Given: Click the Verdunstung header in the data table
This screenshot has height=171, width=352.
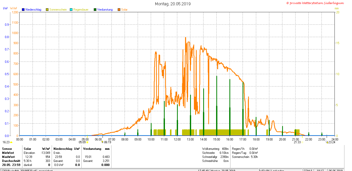Looking at the screenshot, I should tap(92, 149).
